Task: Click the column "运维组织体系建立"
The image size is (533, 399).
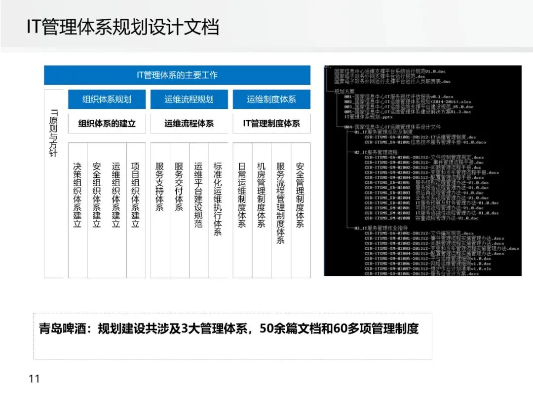Action: coord(116,195)
